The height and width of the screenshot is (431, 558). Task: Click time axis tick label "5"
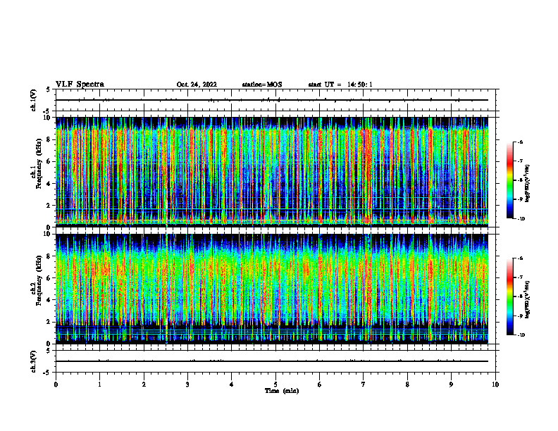point(275,385)
